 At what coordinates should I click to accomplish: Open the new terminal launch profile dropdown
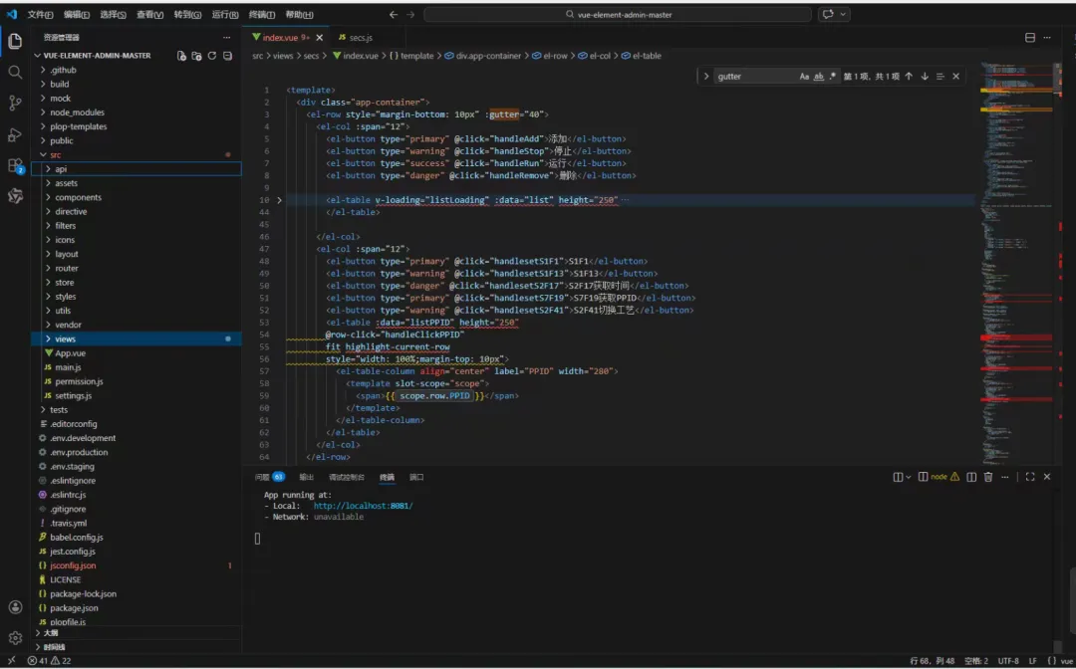908,477
